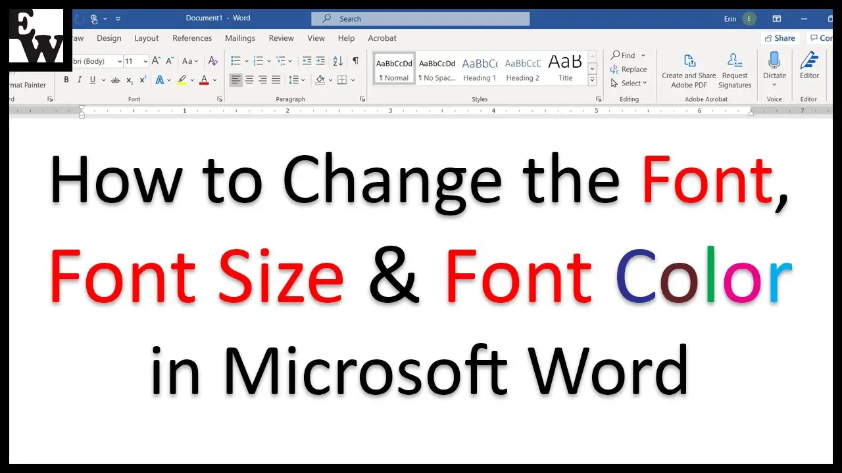842x473 pixels.
Task: Apply the Normal style
Action: 395,68
